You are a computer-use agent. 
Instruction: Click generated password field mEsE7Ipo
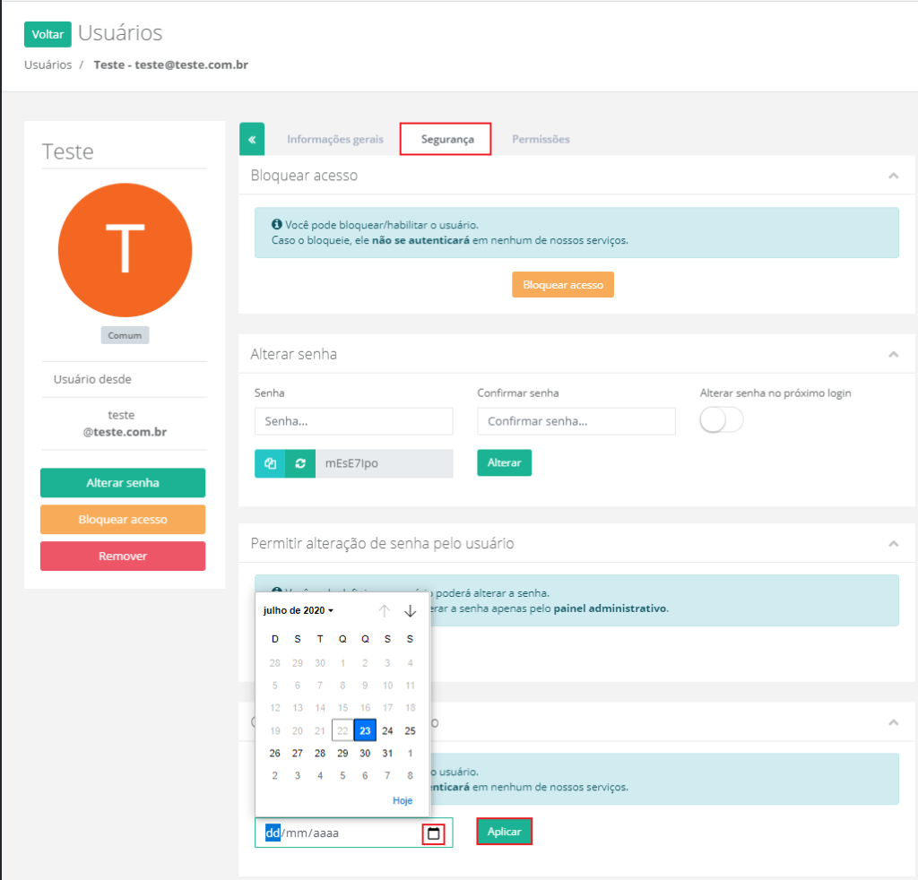click(384, 463)
